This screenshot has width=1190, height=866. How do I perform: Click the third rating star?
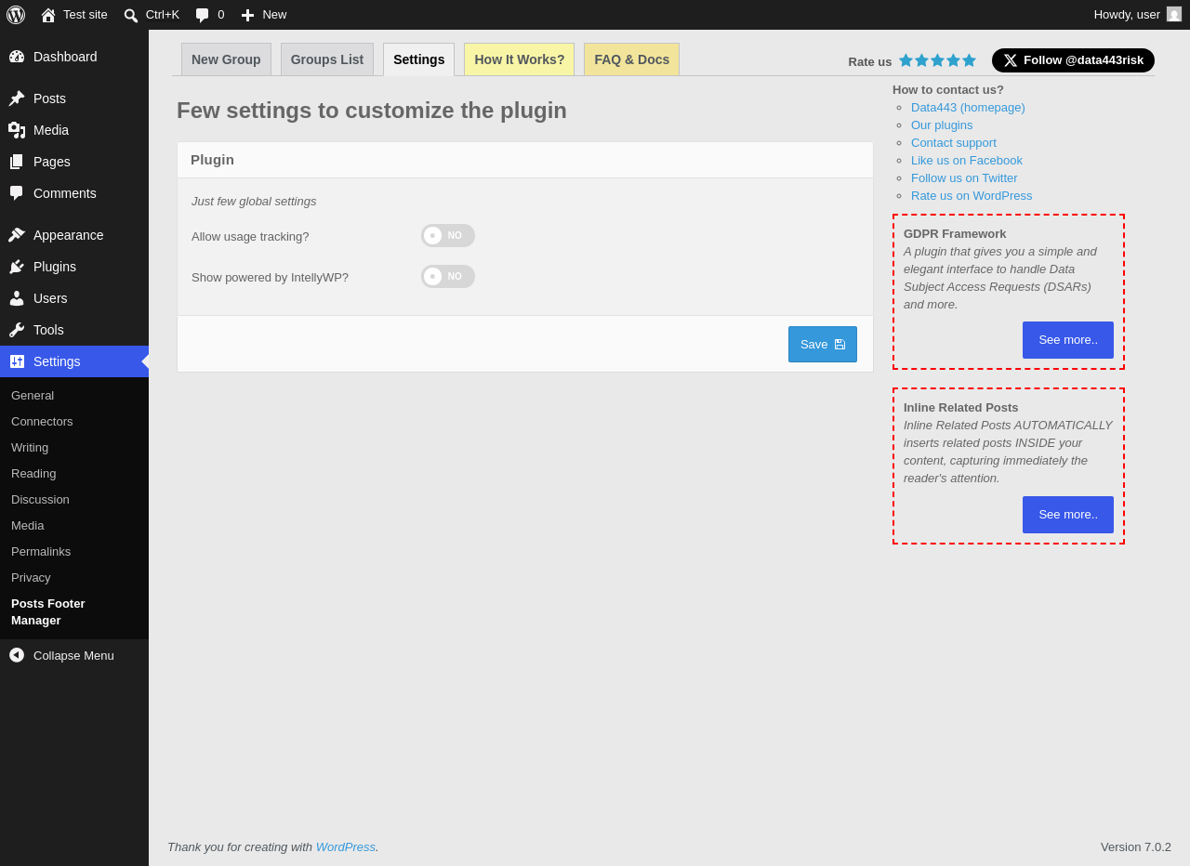pos(938,60)
